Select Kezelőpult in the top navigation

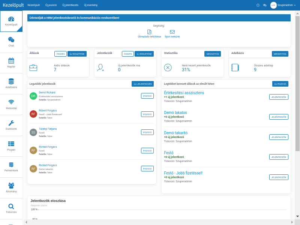pos(34,5)
